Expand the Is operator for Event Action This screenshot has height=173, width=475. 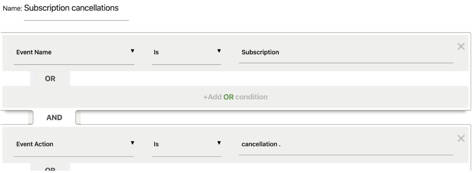pos(186,144)
